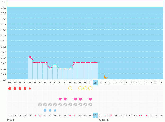Click the orange crescent moon icon
Image resolution: width=165 pixels, height=122 pixels.
point(106,77)
